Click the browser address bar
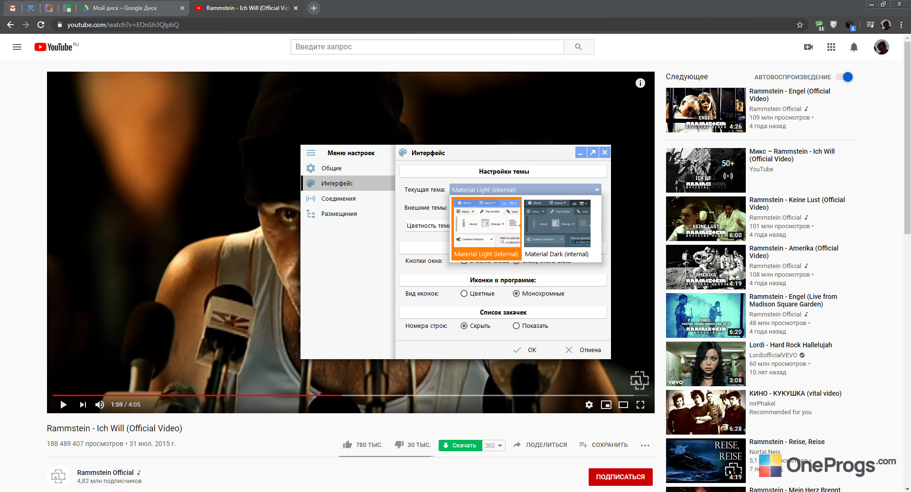The height and width of the screenshot is (492, 911). [x=427, y=25]
